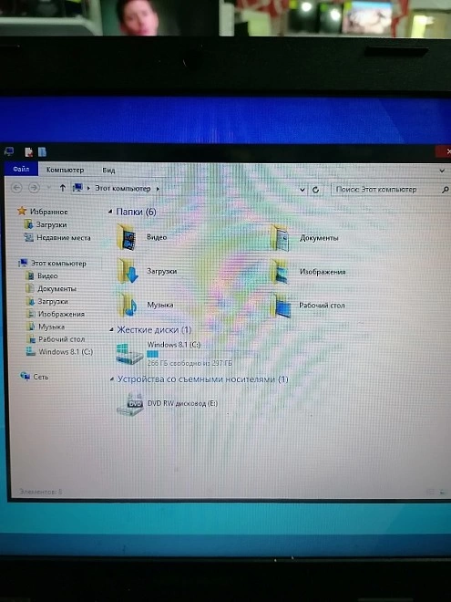Select Загрузки under Избранное
This screenshot has width=451, height=602.
(x=46, y=224)
